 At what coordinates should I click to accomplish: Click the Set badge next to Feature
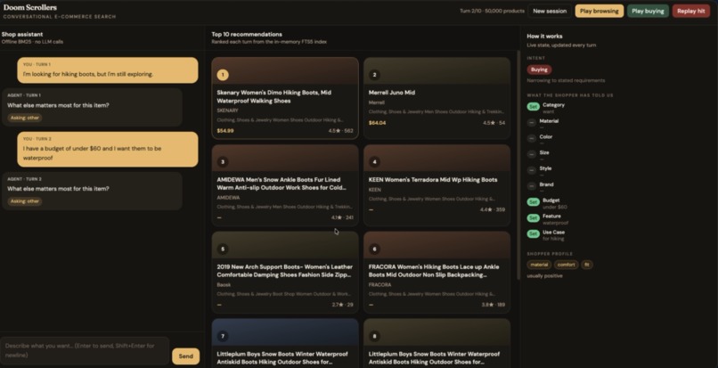point(533,218)
